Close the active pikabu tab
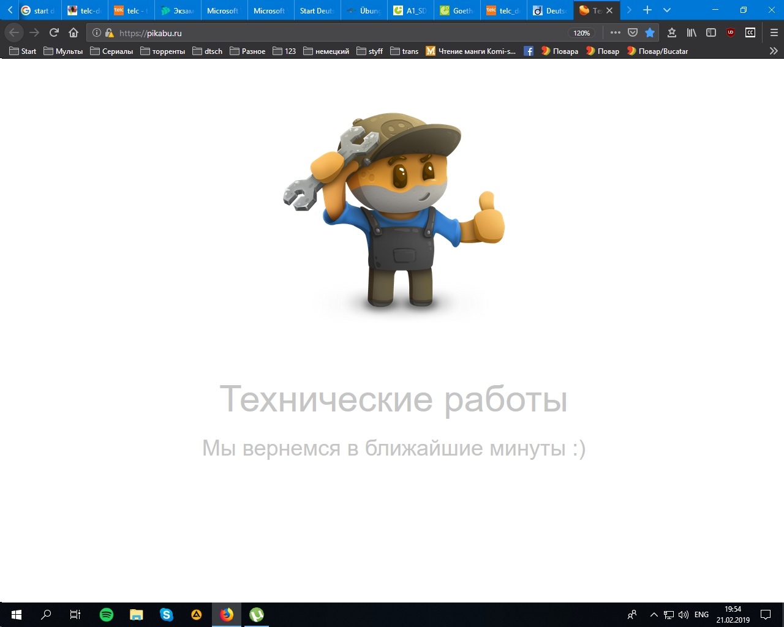This screenshot has height=627, width=784. point(609,10)
